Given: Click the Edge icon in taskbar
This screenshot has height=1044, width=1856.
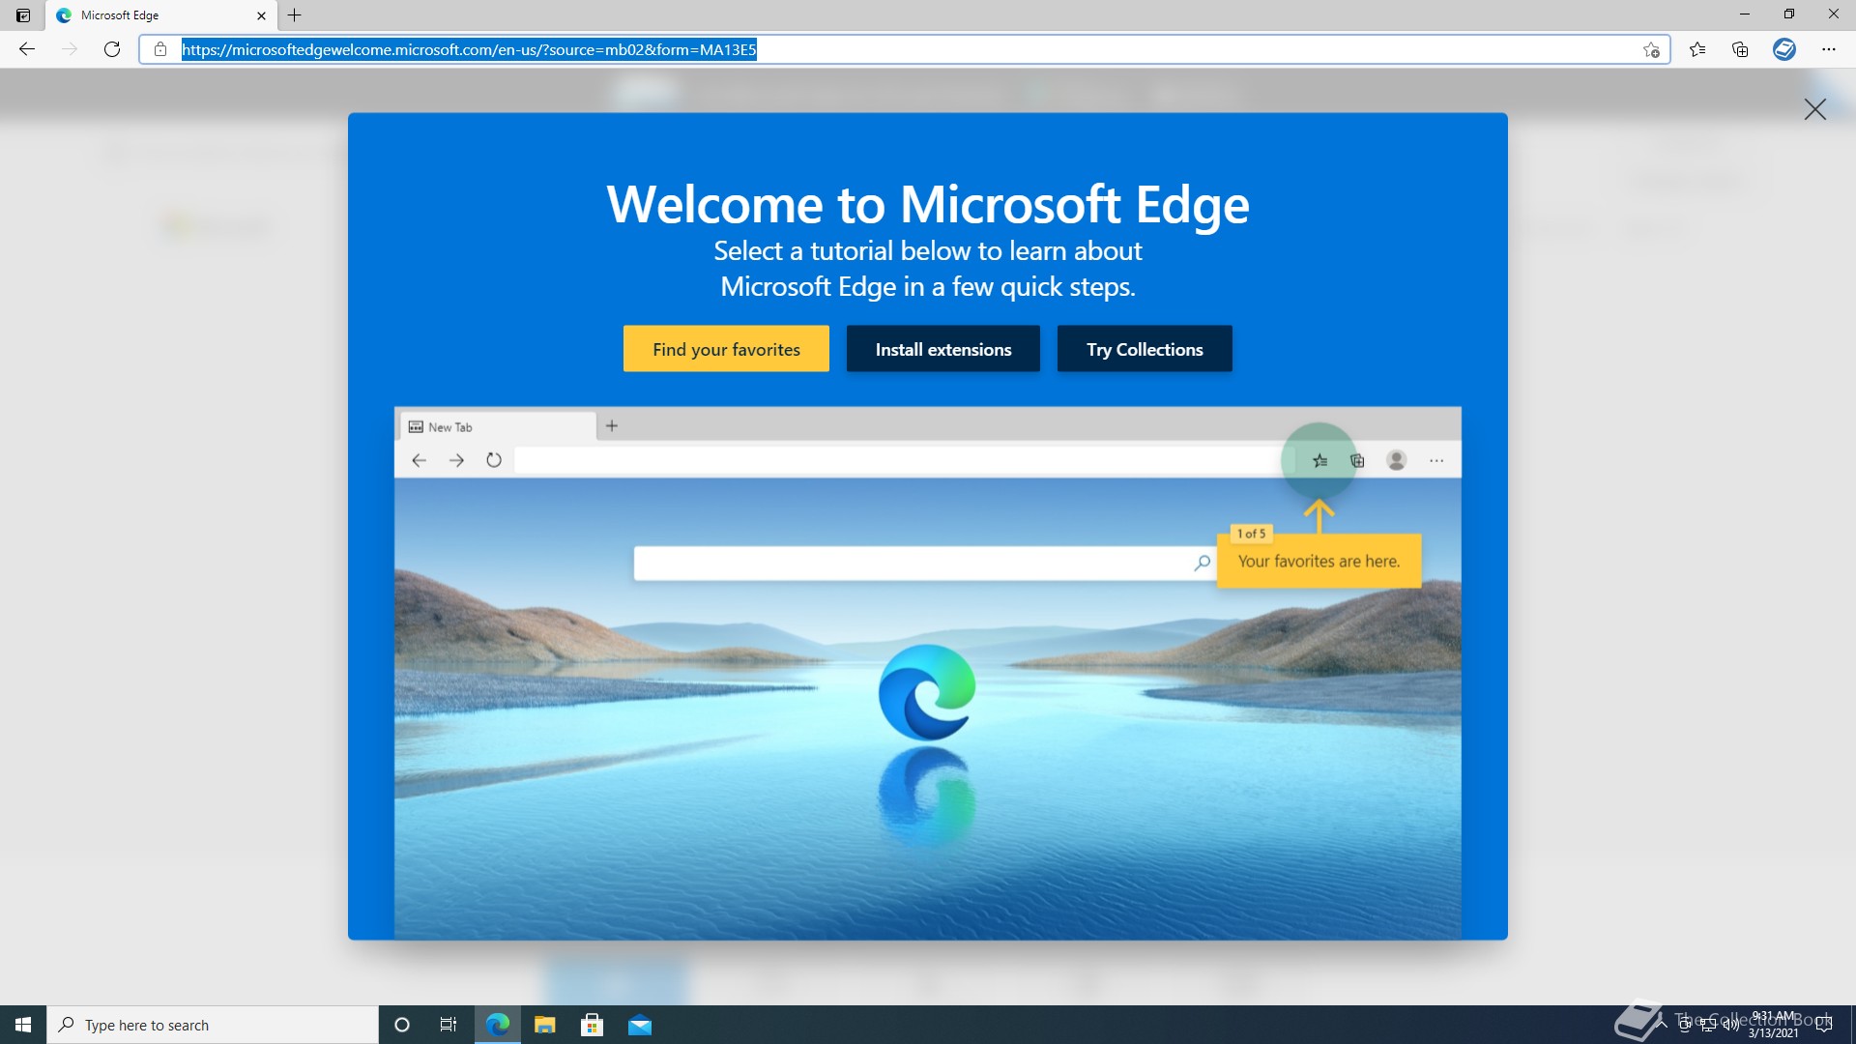Looking at the screenshot, I should point(498,1025).
